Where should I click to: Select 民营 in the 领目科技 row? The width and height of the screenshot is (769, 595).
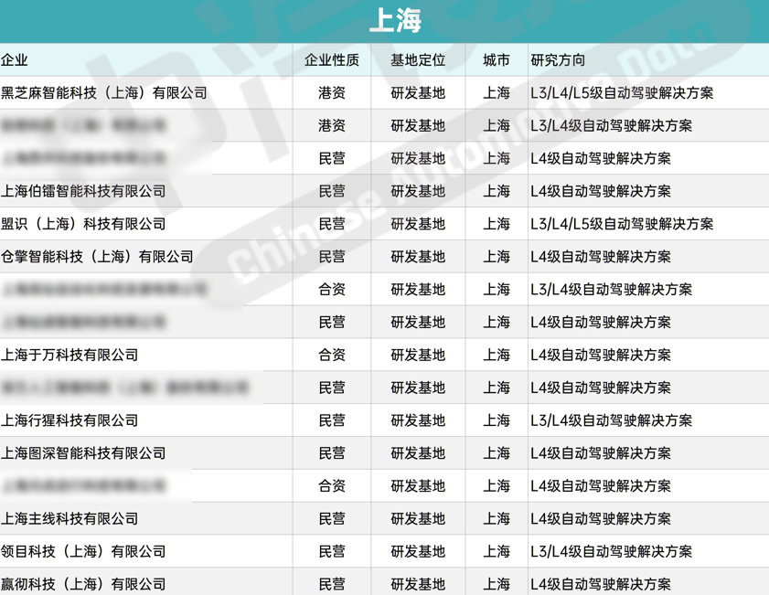332,551
